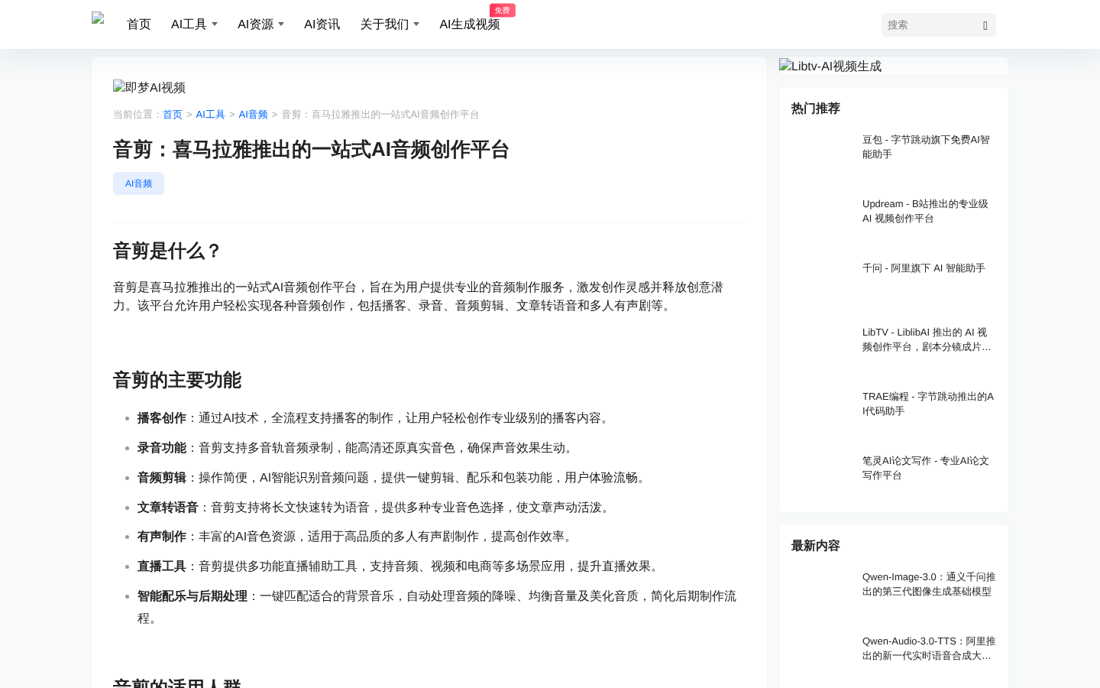Open Updream B站推出的专业级AI视频创作平台 link
The image size is (1100, 688).
point(928,211)
